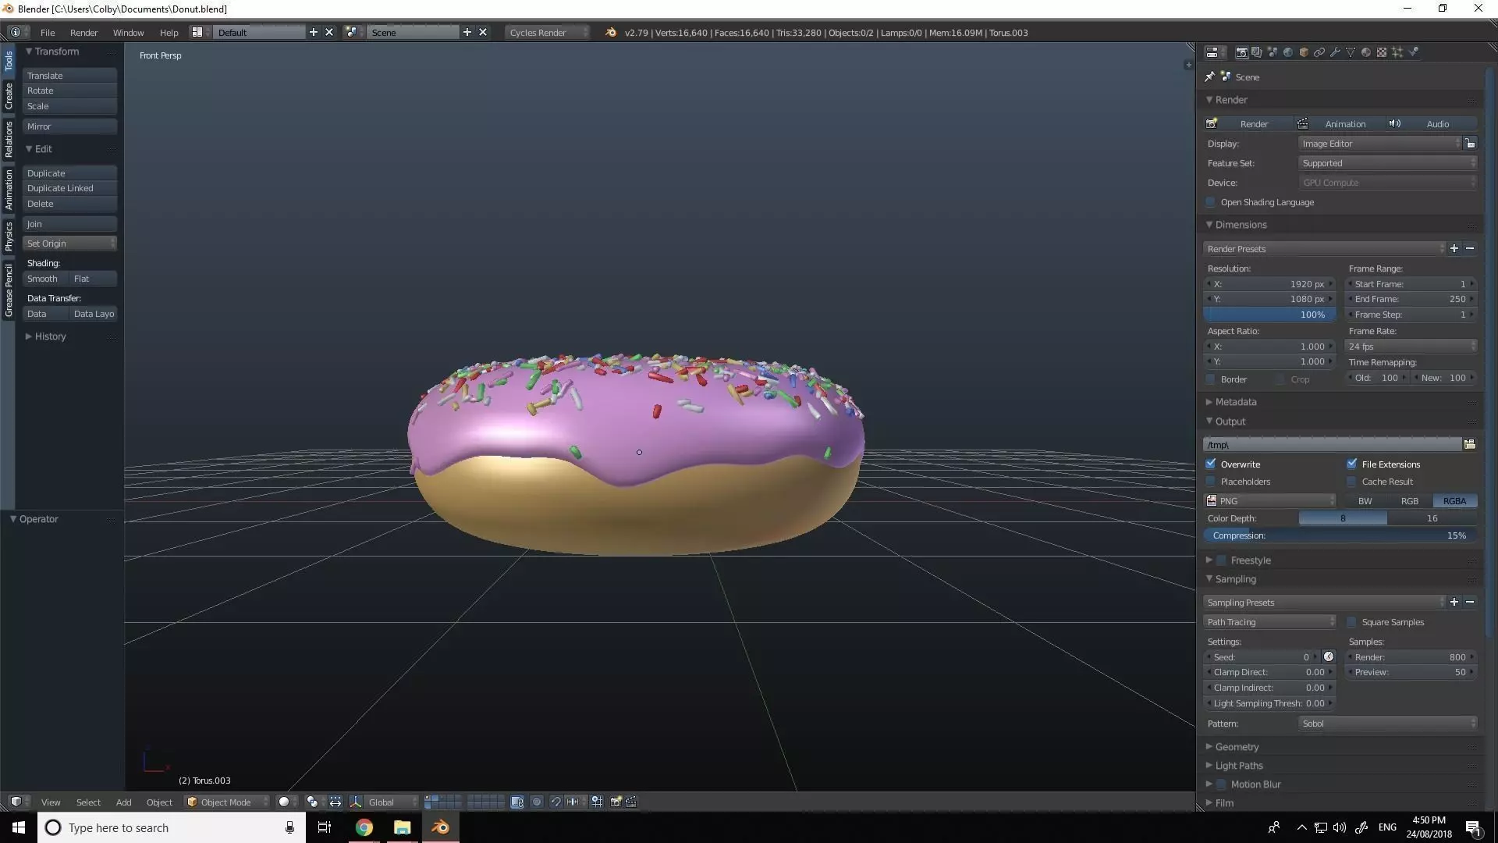Viewport: 1498px width, 843px height.
Task: Open the Object Mode dropdown
Action: pyautogui.click(x=226, y=802)
